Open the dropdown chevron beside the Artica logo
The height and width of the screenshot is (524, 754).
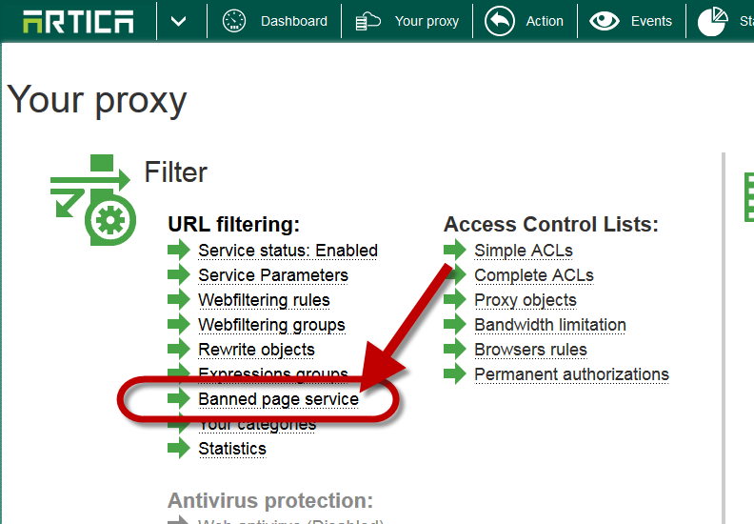pyautogui.click(x=178, y=21)
